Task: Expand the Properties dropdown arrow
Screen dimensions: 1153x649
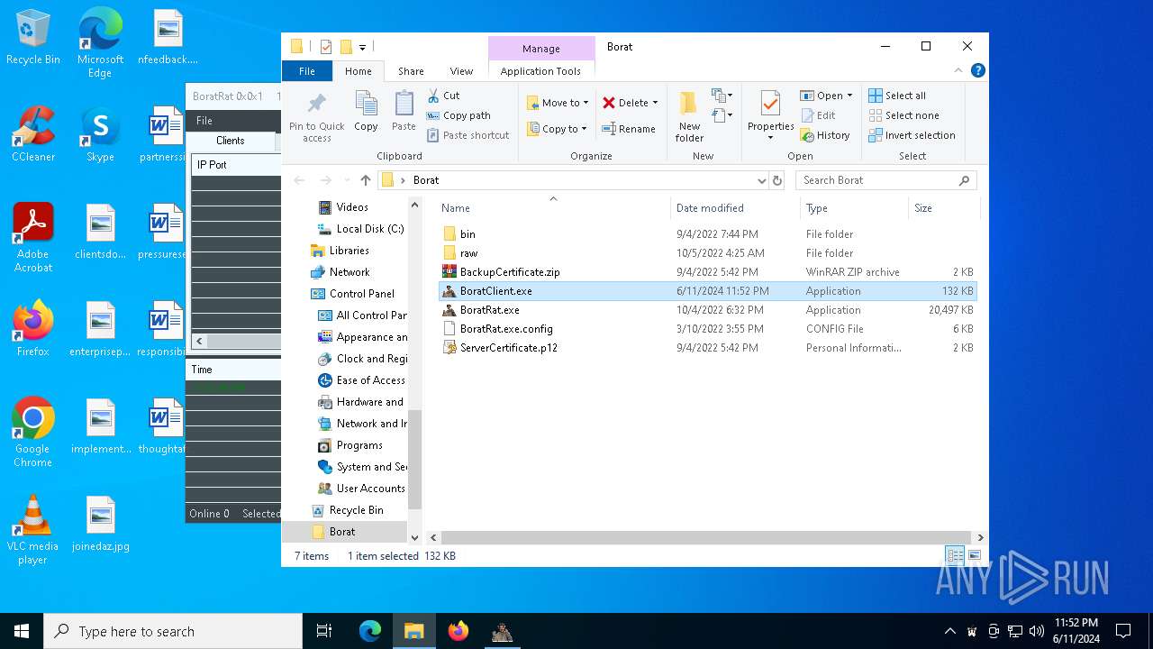Action: click(770, 138)
